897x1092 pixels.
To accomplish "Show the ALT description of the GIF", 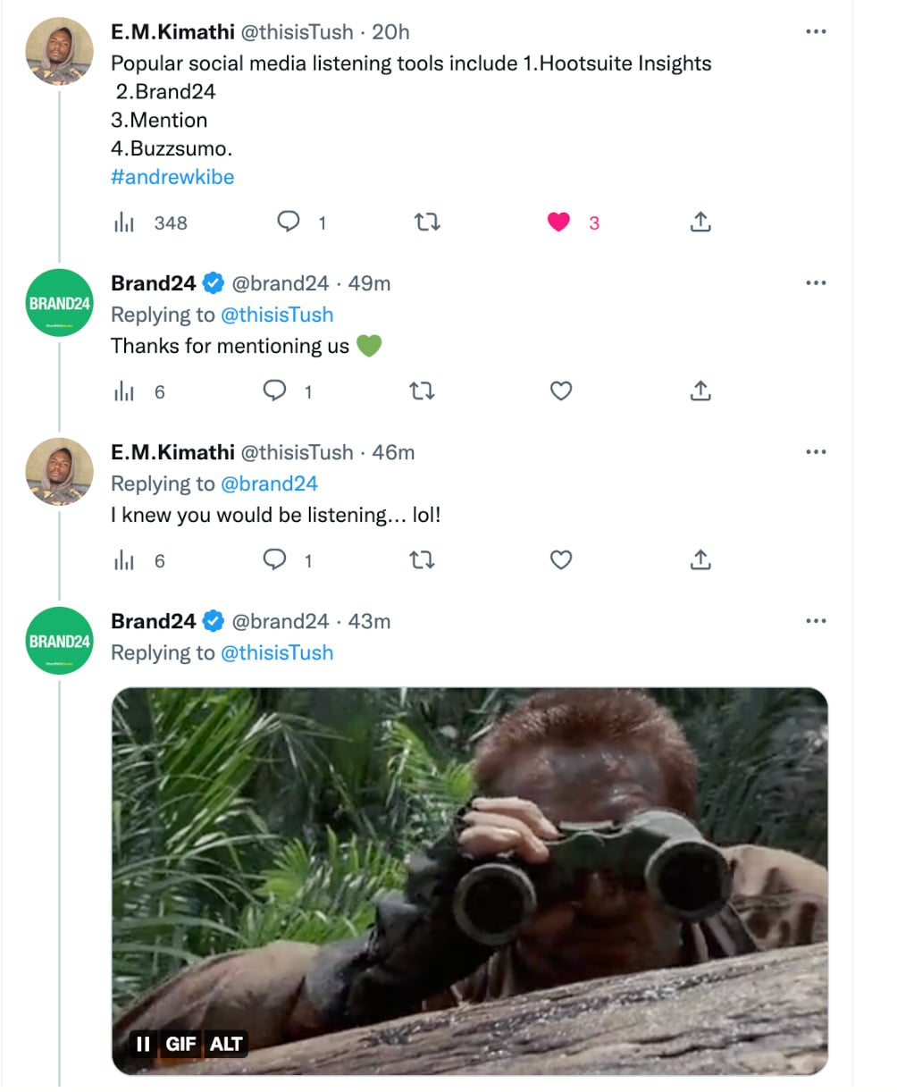I will (226, 1044).
